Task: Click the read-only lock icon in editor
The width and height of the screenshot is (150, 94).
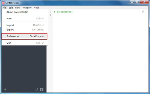Action: point(143,12)
